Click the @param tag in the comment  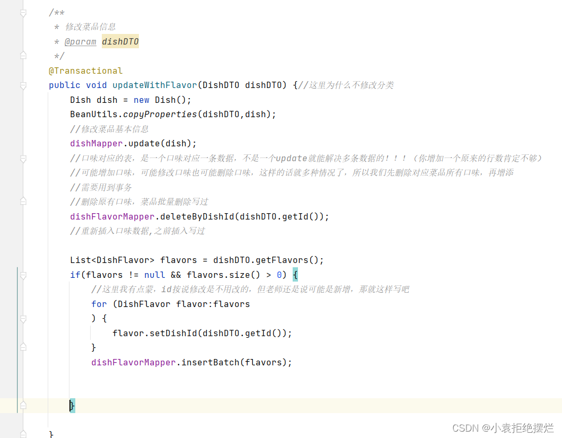(80, 41)
